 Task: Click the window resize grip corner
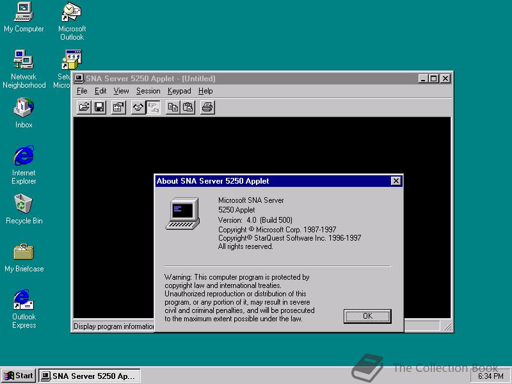(447, 326)
